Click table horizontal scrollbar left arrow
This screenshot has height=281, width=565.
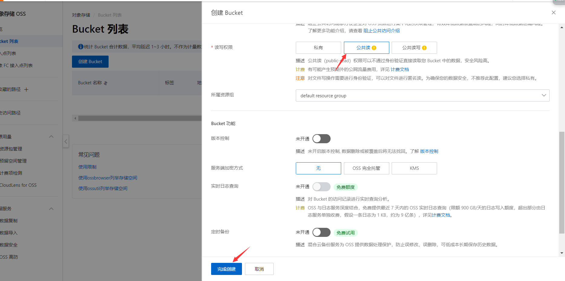[75, 118]
